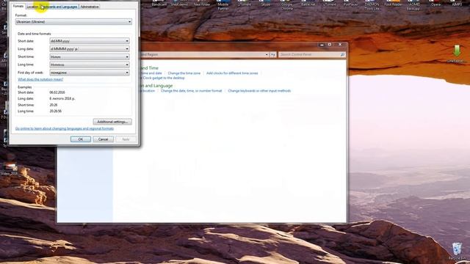
Task: Minimize the Control Panel window
Action: click(322, 45)
